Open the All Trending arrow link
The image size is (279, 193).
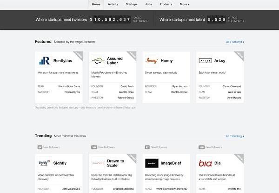(235, 136)
